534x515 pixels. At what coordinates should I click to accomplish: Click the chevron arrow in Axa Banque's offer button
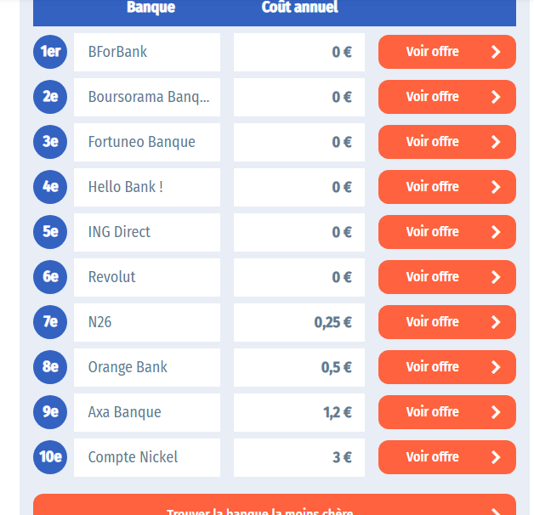[x=497, y=412]
